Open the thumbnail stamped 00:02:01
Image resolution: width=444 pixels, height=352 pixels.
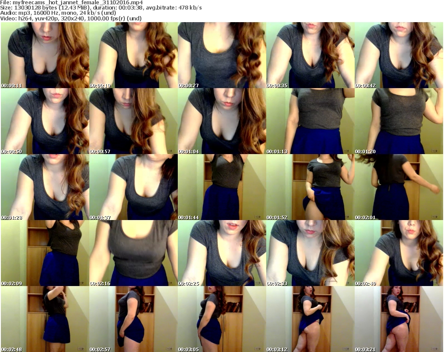coord(399,187)
